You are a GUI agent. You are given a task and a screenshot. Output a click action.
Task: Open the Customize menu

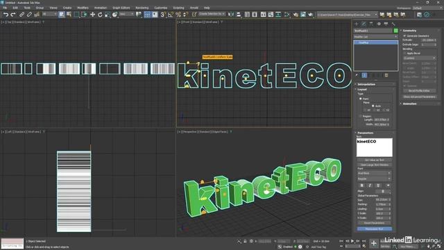pyautogui.click(x=160, y=8)
